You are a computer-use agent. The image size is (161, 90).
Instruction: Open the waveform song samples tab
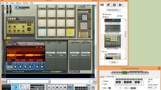(120, 5)
